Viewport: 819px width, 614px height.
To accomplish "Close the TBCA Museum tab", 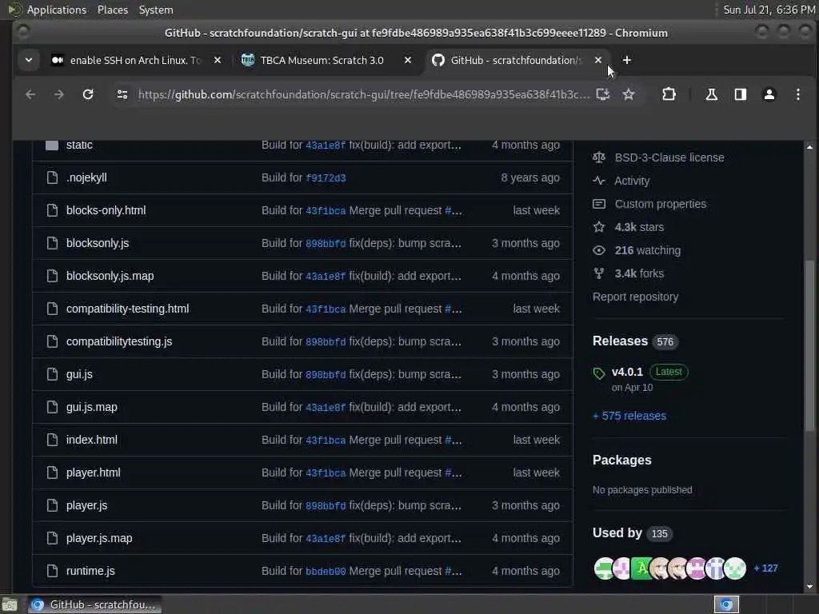I will [x=408, y=60].
